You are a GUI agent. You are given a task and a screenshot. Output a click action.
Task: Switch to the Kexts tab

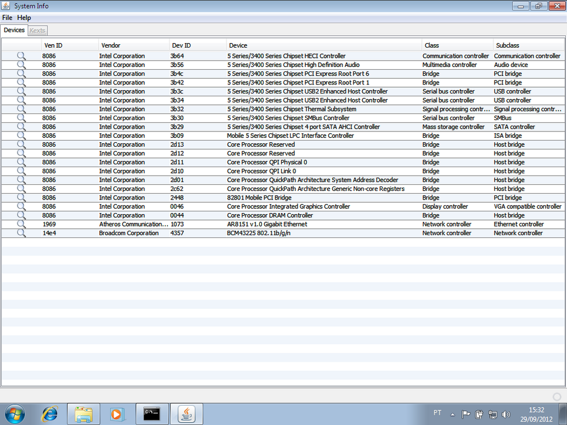coord(37,31)
